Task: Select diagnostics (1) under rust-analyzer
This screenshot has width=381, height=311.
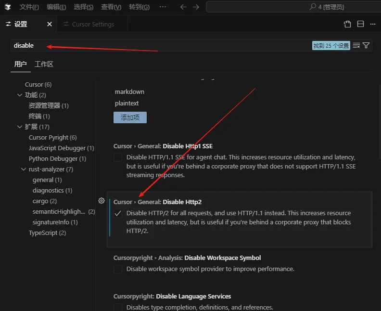Action: coord(52,190)
